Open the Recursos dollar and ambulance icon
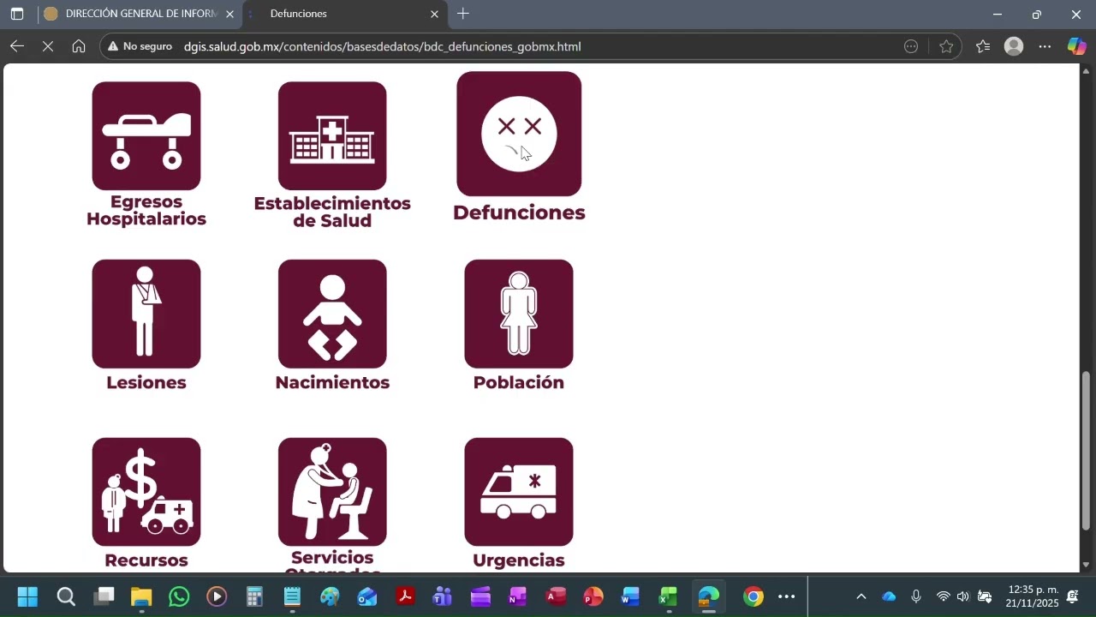 (x=146, y=492)
